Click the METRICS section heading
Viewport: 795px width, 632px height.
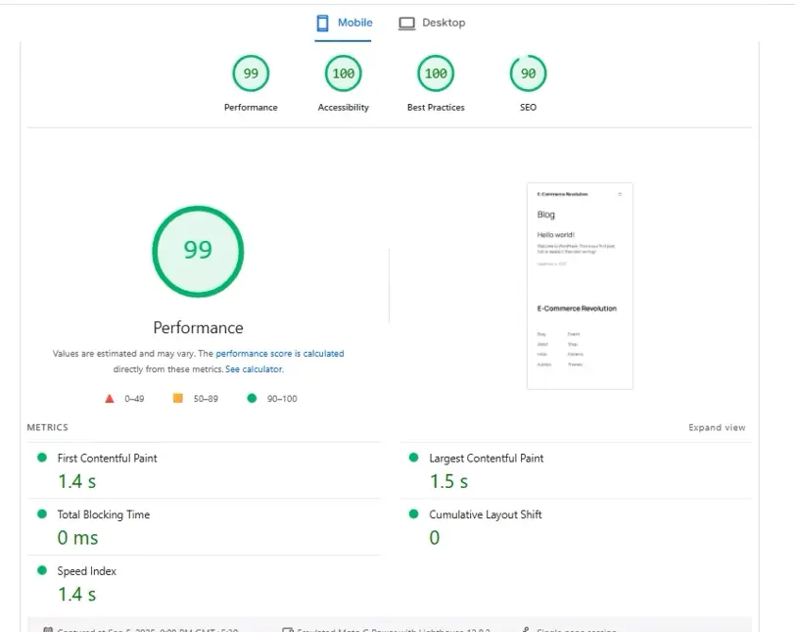coord(48,427)
